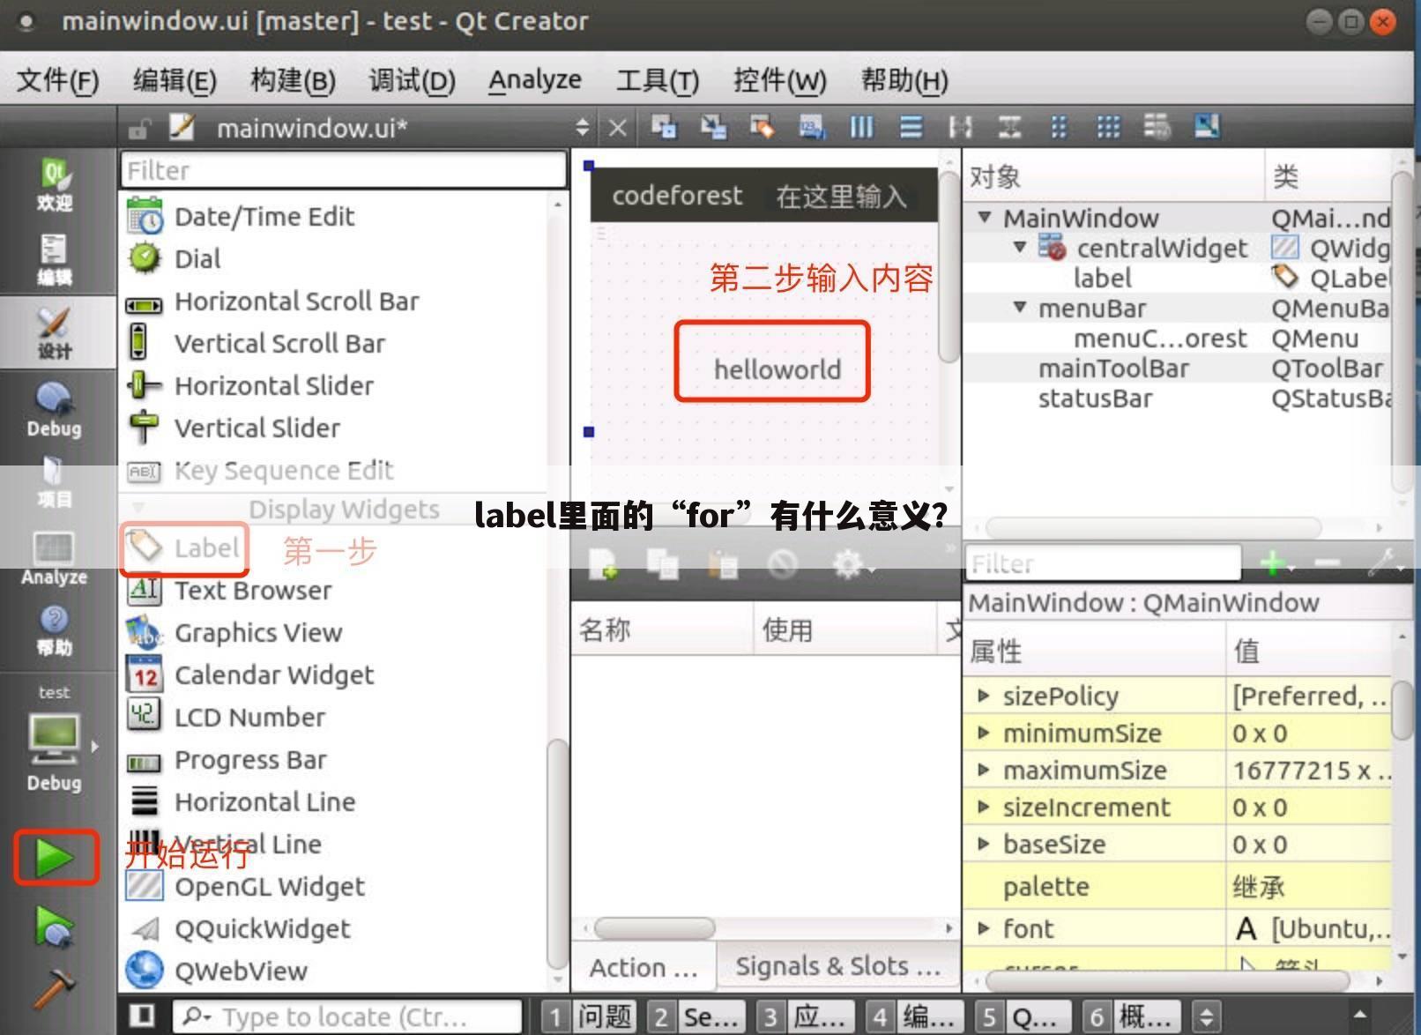Open the 帮助(H) menu

coord(904,80)
